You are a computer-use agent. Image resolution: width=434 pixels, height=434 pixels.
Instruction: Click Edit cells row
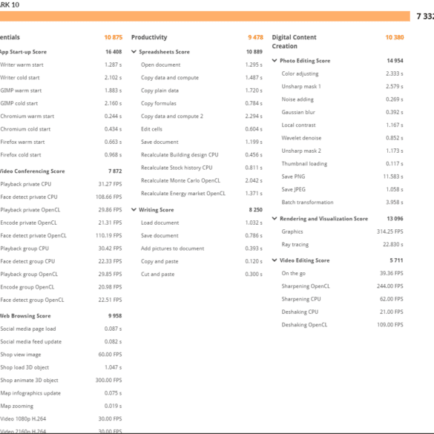pos(202,129)
